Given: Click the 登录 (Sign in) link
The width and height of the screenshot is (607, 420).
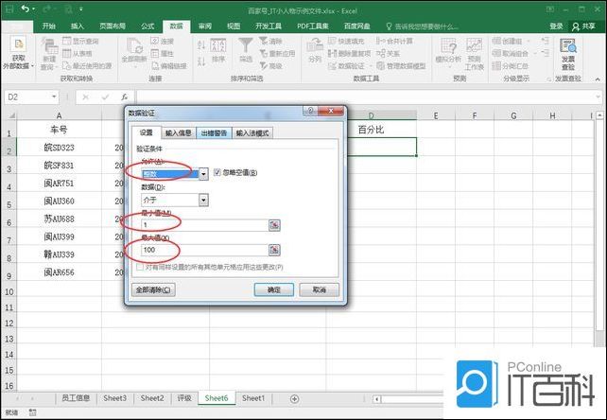Looking at the screenshot, I should (x=556, y=26).
